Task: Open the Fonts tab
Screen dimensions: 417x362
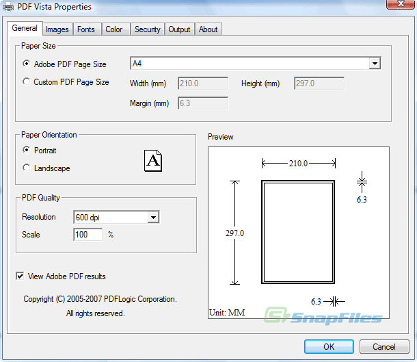Action: (x=86, y=29)
